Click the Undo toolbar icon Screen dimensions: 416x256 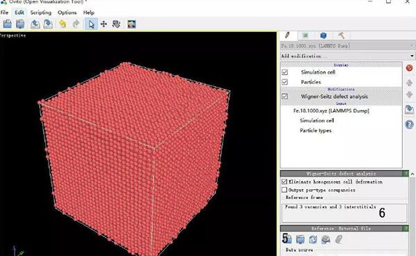(x=63, y=24)
